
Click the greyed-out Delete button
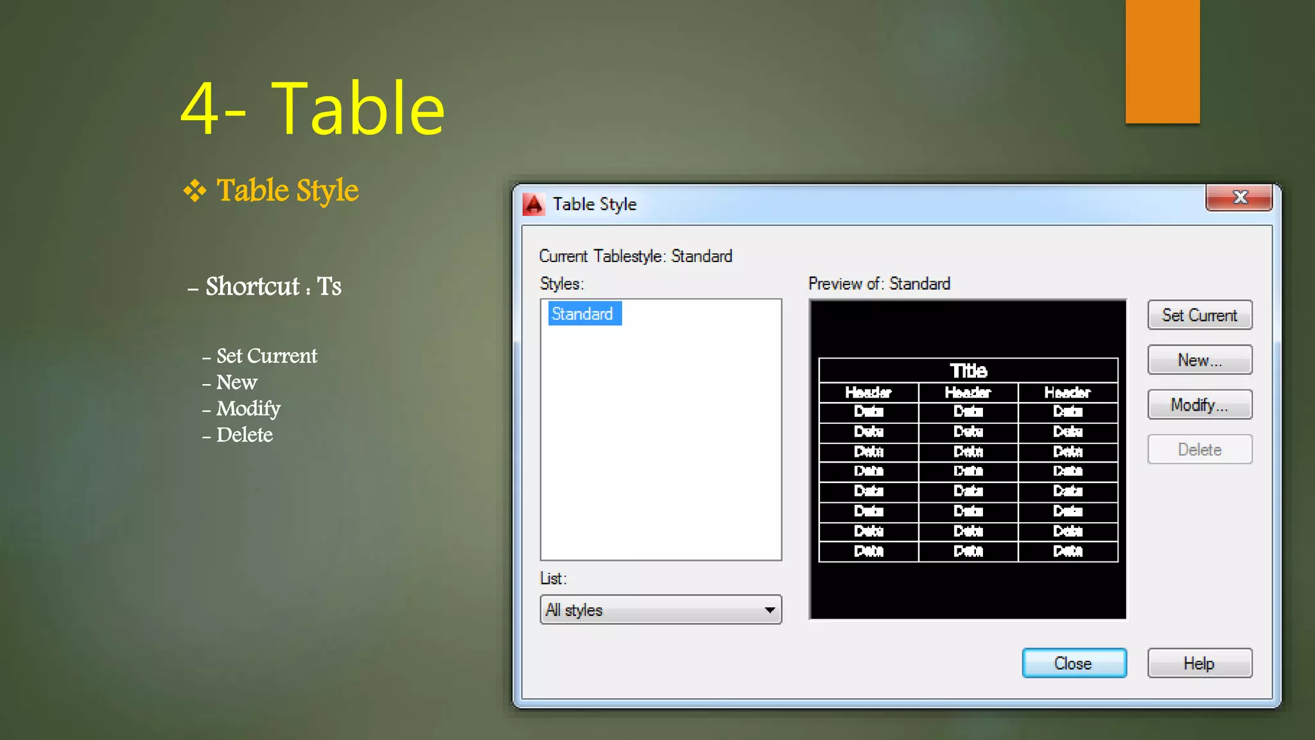tap(1199, 450)
